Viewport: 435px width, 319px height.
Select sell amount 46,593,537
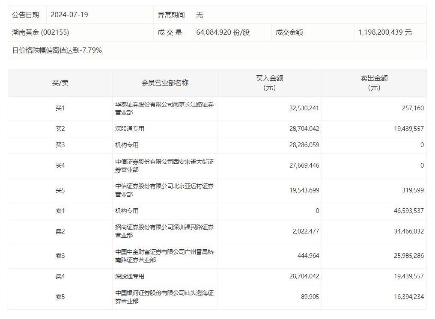(409, 211)
